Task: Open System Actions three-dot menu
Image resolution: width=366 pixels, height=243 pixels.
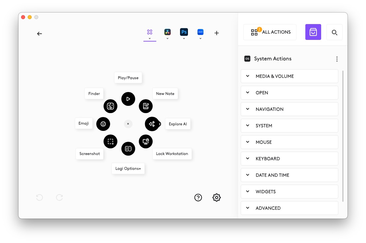Action: point(337,59)
